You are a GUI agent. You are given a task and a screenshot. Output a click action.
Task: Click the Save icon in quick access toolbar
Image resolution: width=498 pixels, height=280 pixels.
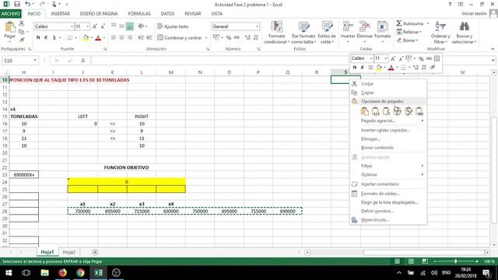(x=17, y=5)
